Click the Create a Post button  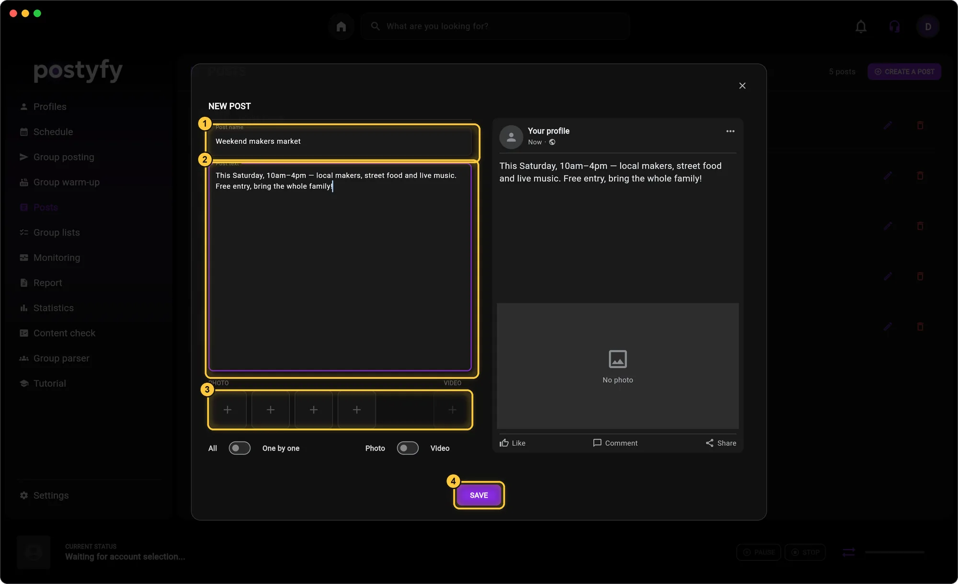click(x=904, y=71)
